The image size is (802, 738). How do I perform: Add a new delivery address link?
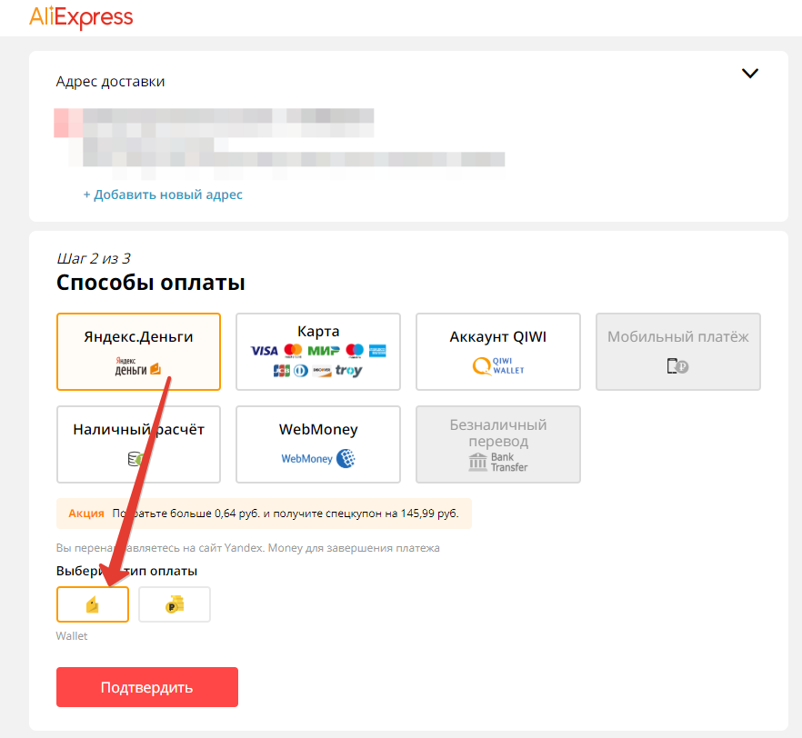coord(163,194)
